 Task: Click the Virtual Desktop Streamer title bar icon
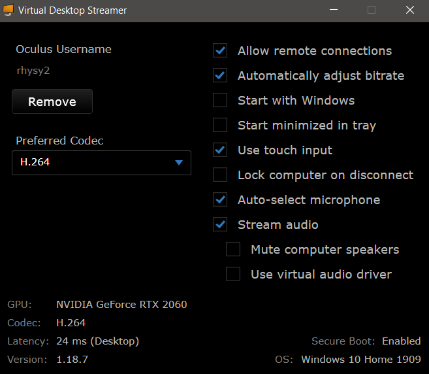pyautogui.click(x=8, y=10)
